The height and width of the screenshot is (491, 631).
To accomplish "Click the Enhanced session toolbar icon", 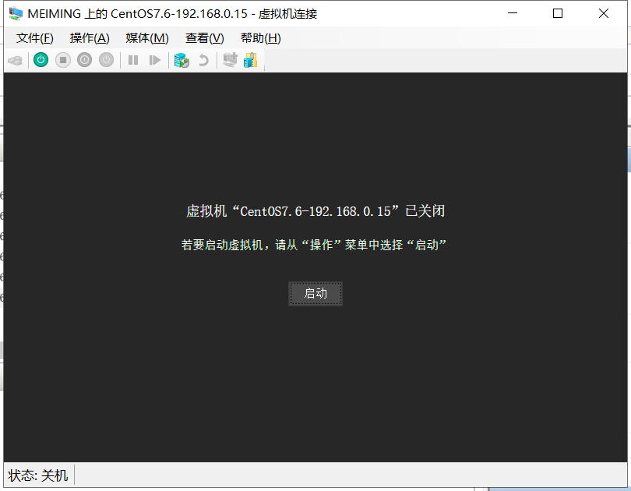I will tap(230, 60).
